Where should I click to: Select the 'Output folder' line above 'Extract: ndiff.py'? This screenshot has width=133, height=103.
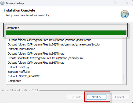(36, 63)
